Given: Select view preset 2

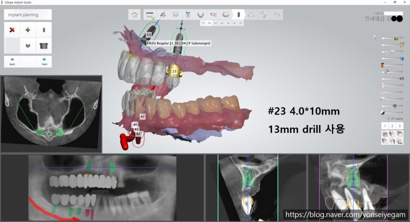Looking at the screenshot, I should 392,126.
